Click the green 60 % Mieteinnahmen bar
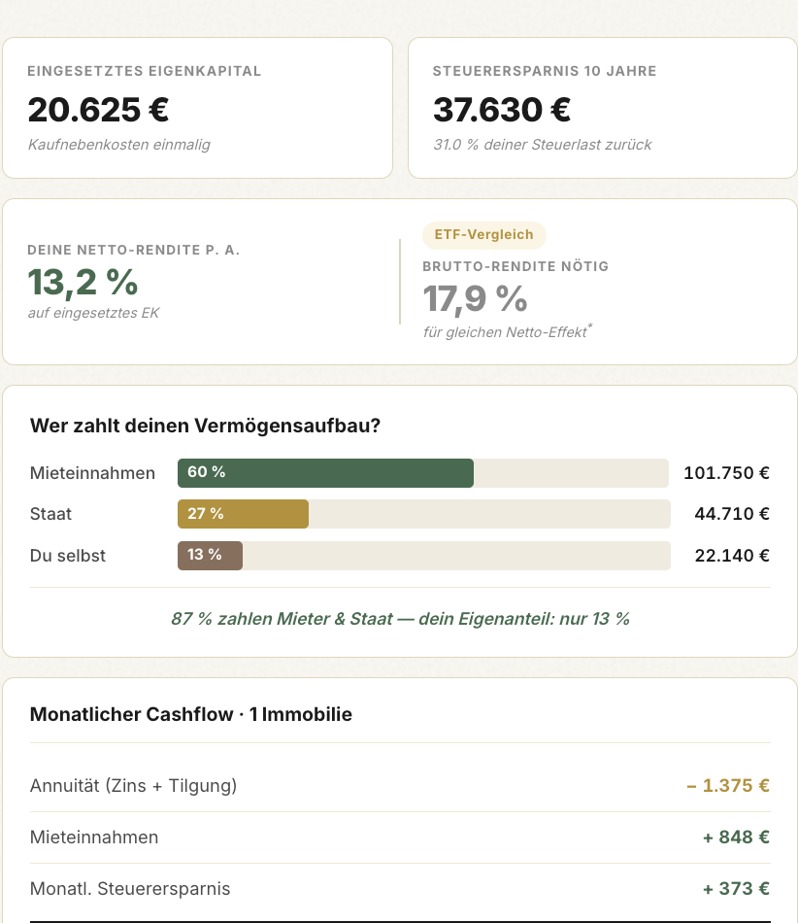Screen dimensions: 798x923 [x=325, y=473]
